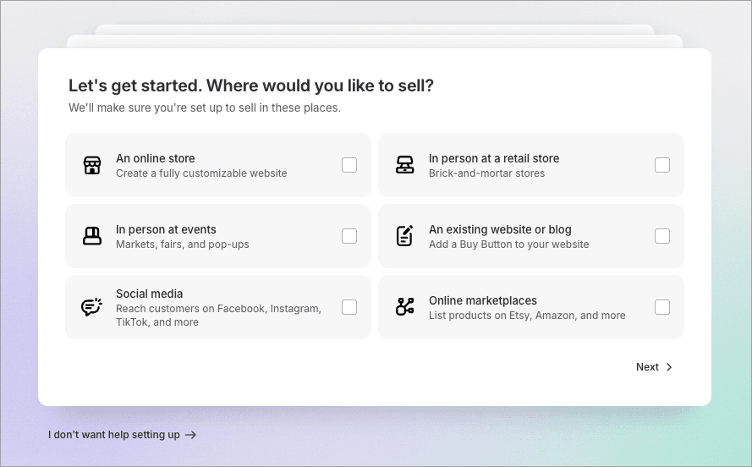Enable the Social media checkbox

(x=349, y=307)
